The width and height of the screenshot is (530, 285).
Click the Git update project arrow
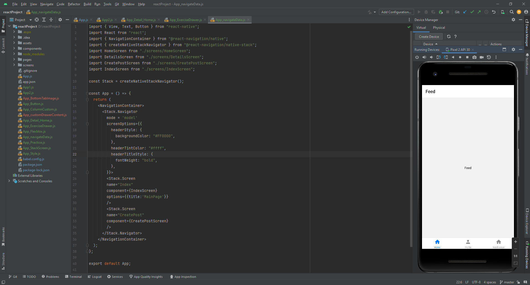point(465,12)
